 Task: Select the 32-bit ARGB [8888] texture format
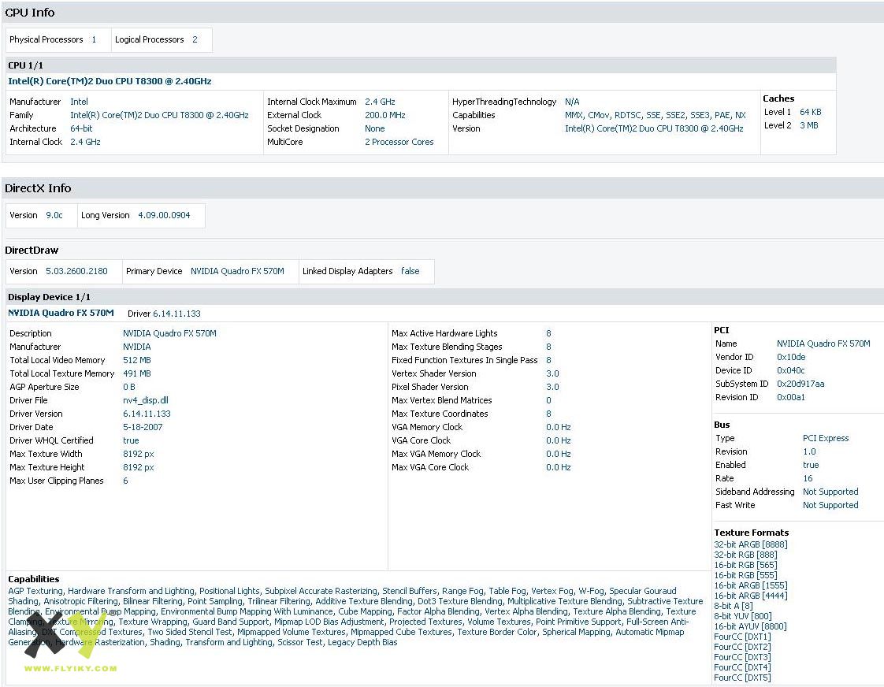[x=750, y=544]
